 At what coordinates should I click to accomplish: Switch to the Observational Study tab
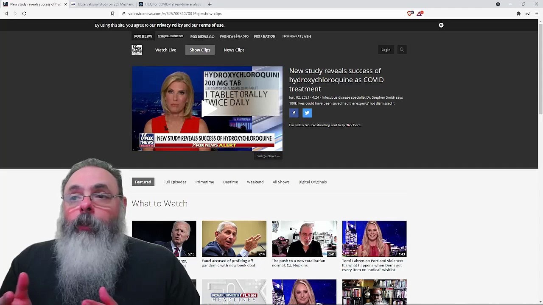[102, 4]
